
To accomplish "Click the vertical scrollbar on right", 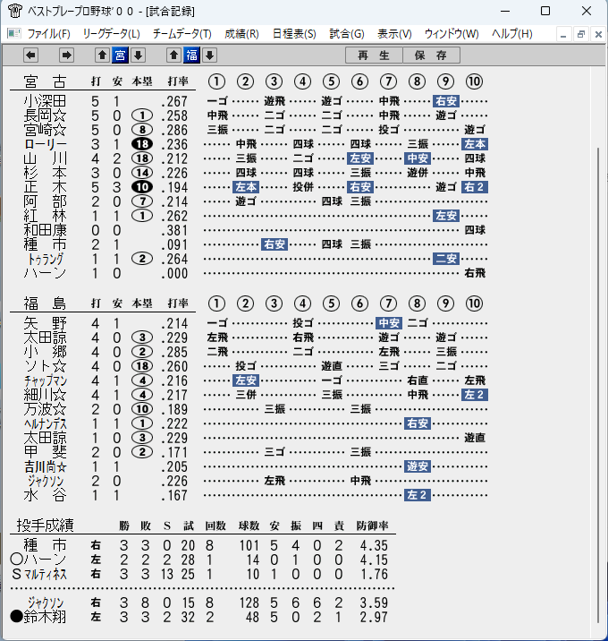I will [x=598, y=385].
